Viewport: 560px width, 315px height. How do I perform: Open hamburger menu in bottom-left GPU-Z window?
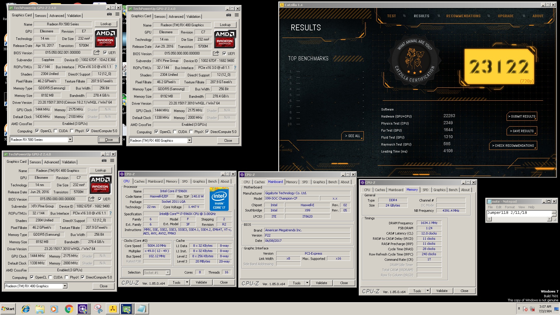pyautogui.click(x=112, y=160)
